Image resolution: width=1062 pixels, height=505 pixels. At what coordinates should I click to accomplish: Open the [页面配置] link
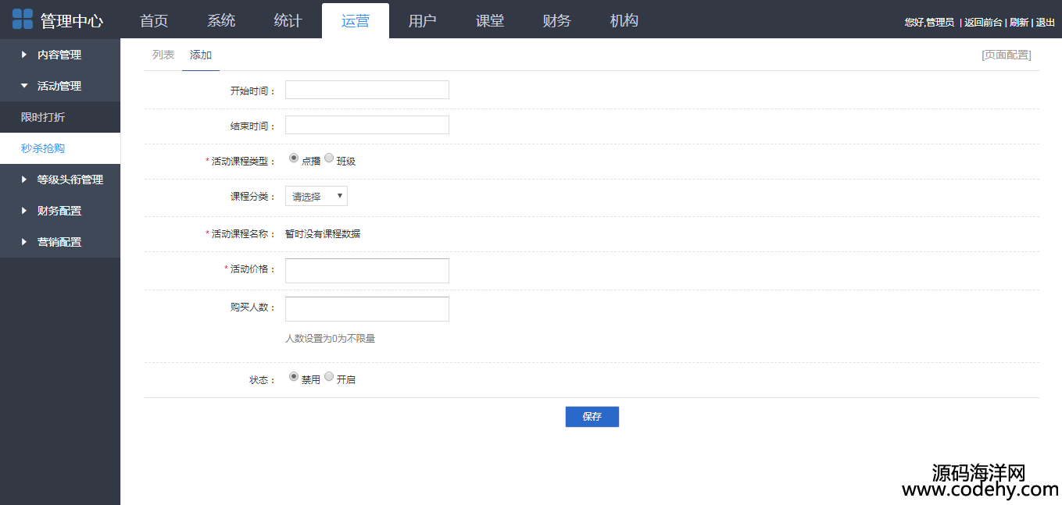pyautogui.click(x=1007, y=55)
